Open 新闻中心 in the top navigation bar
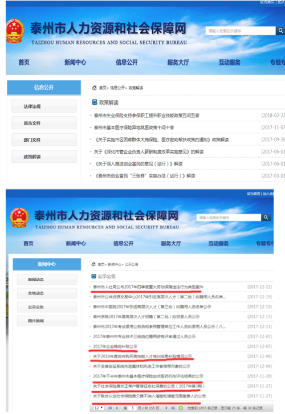Viewport: 285px width, 414px height. pyautogui.click(x=75, y=62)
